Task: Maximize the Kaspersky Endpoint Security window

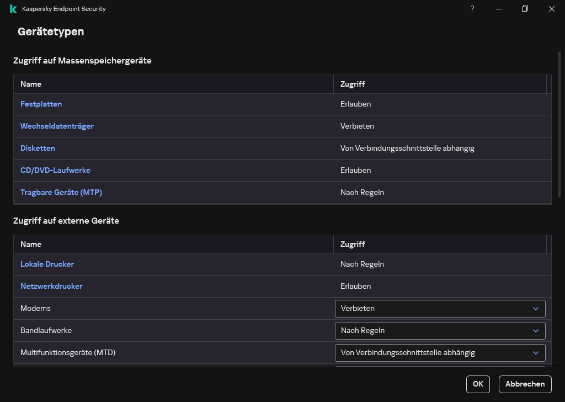Action: pos(525,9)
